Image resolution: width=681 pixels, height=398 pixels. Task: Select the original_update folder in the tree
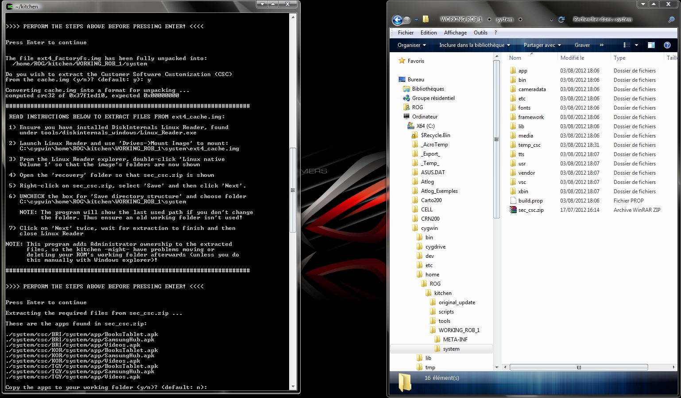pyautogui.click(x=457, y=302)
